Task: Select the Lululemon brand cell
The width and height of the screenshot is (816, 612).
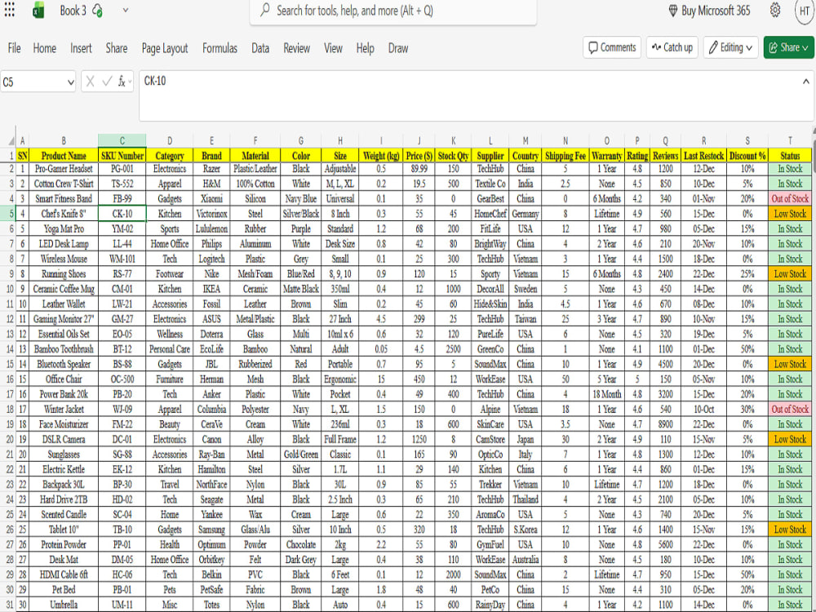Action: click(x=211, y=228)
